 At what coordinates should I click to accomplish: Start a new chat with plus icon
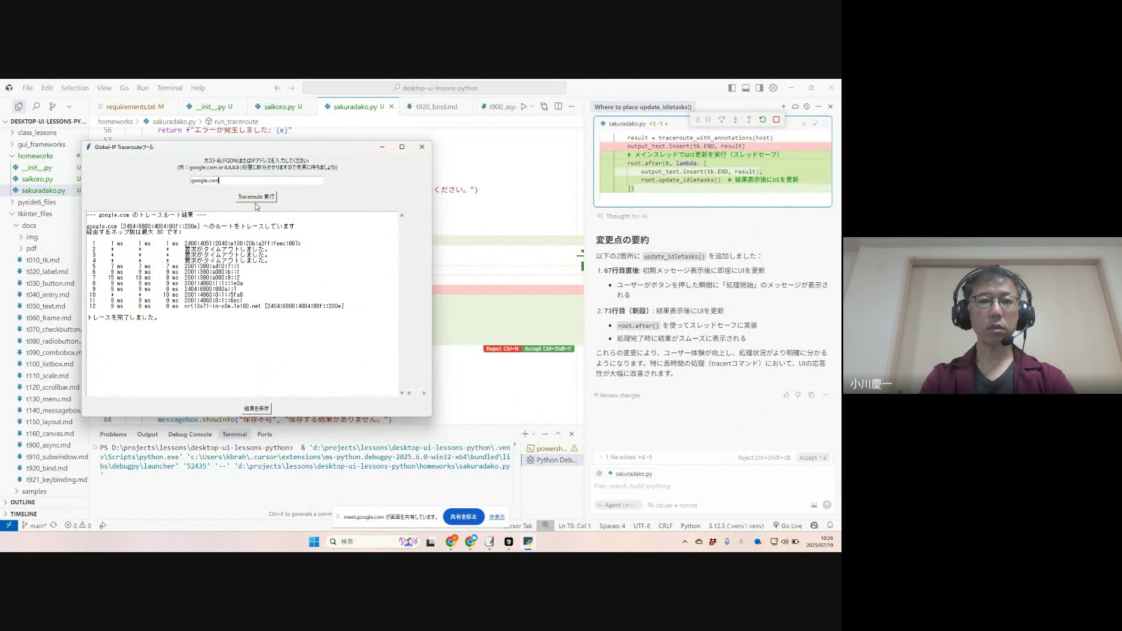pos(783,106)
